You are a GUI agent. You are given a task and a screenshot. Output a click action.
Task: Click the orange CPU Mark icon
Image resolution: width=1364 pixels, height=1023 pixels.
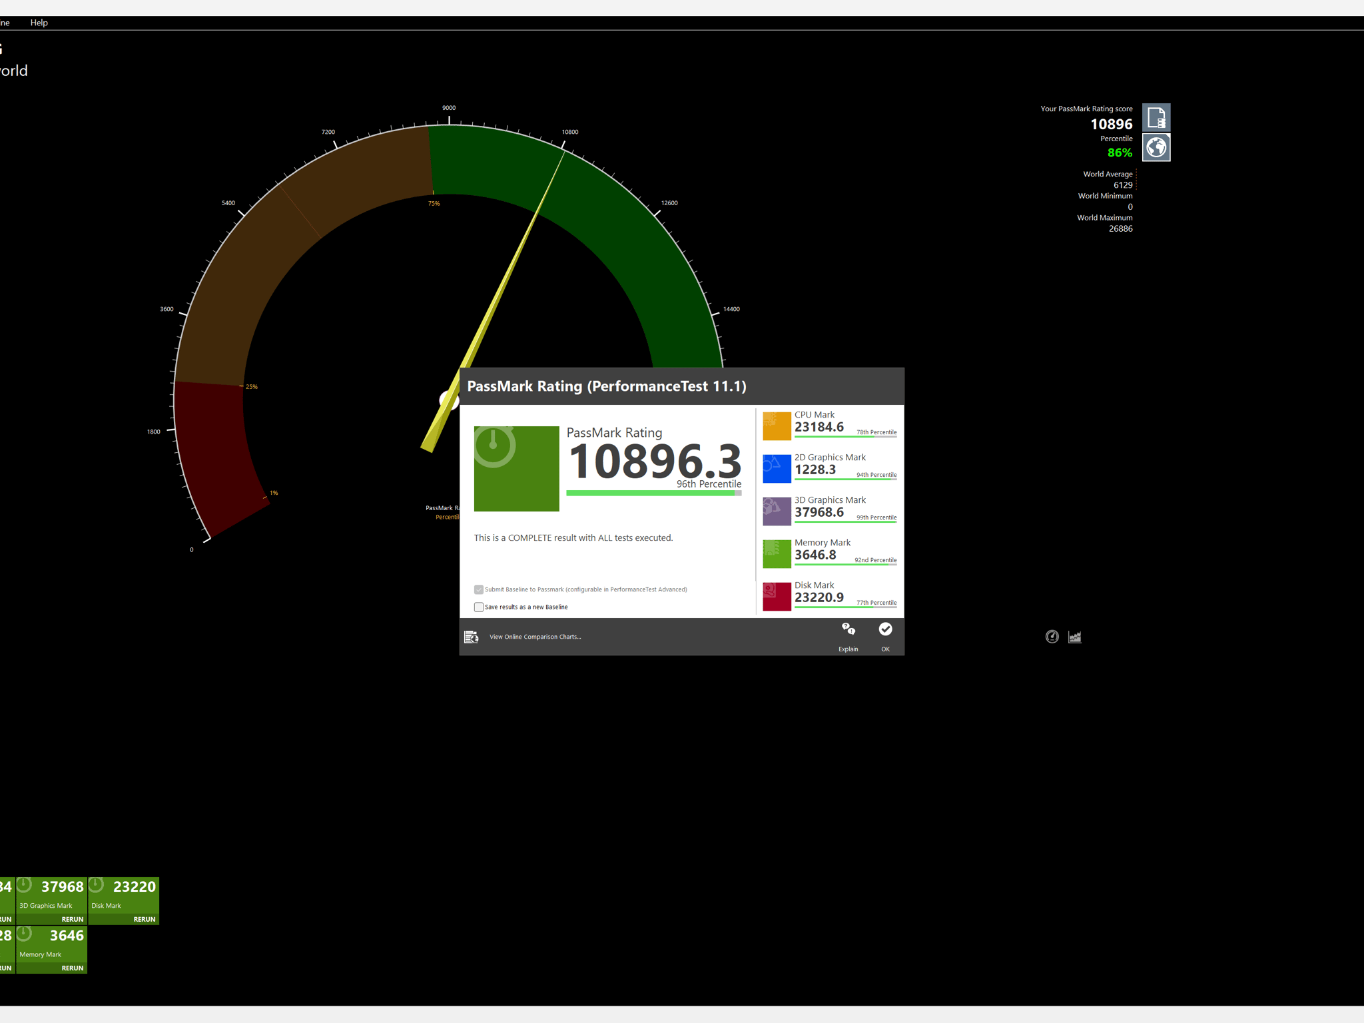pos(777,426)
